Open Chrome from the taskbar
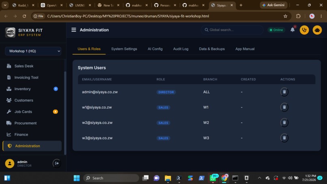This screenshot has height=184, width=327. pyautogui.click(x=224, y=178)
